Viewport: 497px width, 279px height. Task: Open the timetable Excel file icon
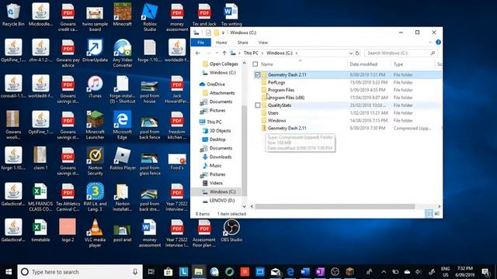coord(40,230)
